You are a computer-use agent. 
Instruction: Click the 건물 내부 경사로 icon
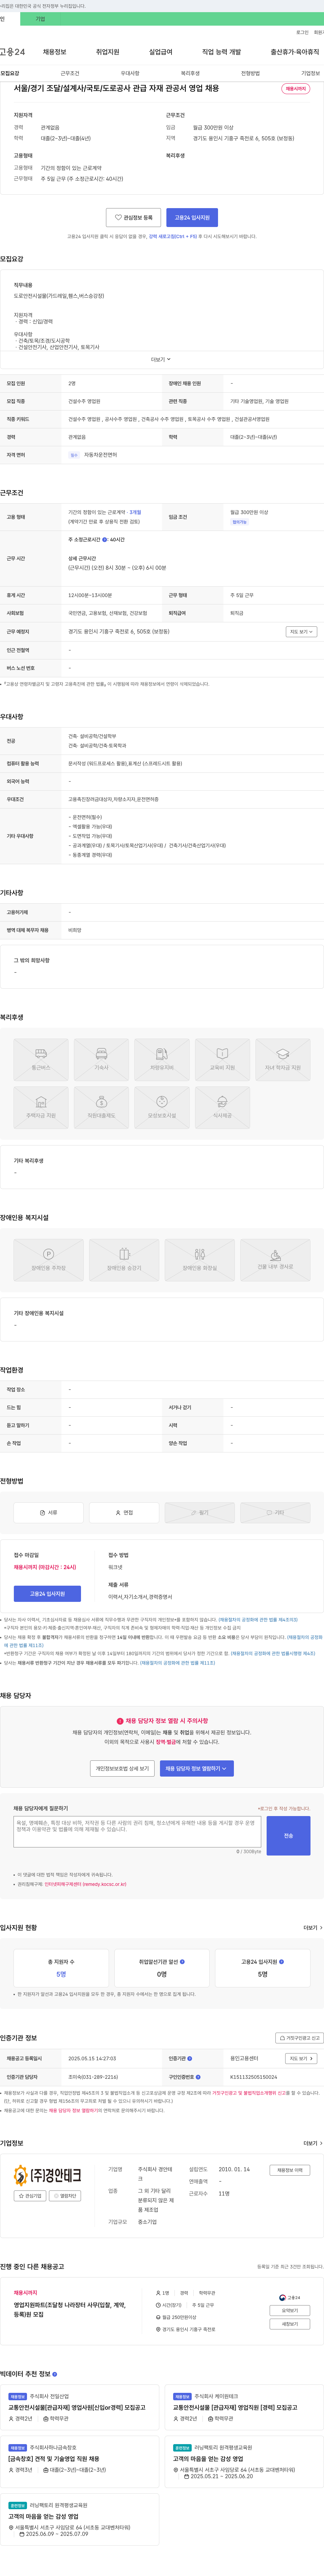(275, 1259)
